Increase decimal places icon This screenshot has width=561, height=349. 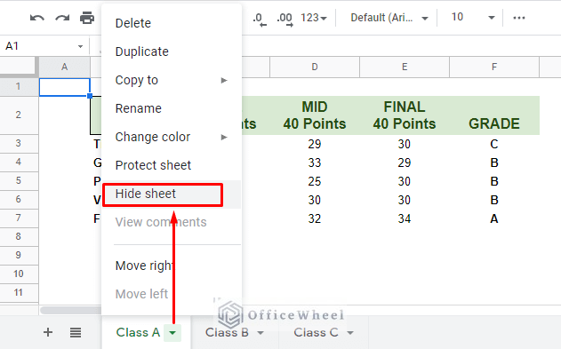(285, 19)
